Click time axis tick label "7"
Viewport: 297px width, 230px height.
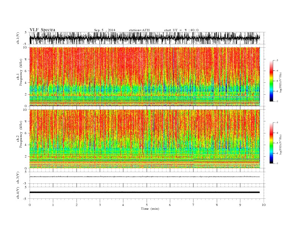tap(193, 205)
